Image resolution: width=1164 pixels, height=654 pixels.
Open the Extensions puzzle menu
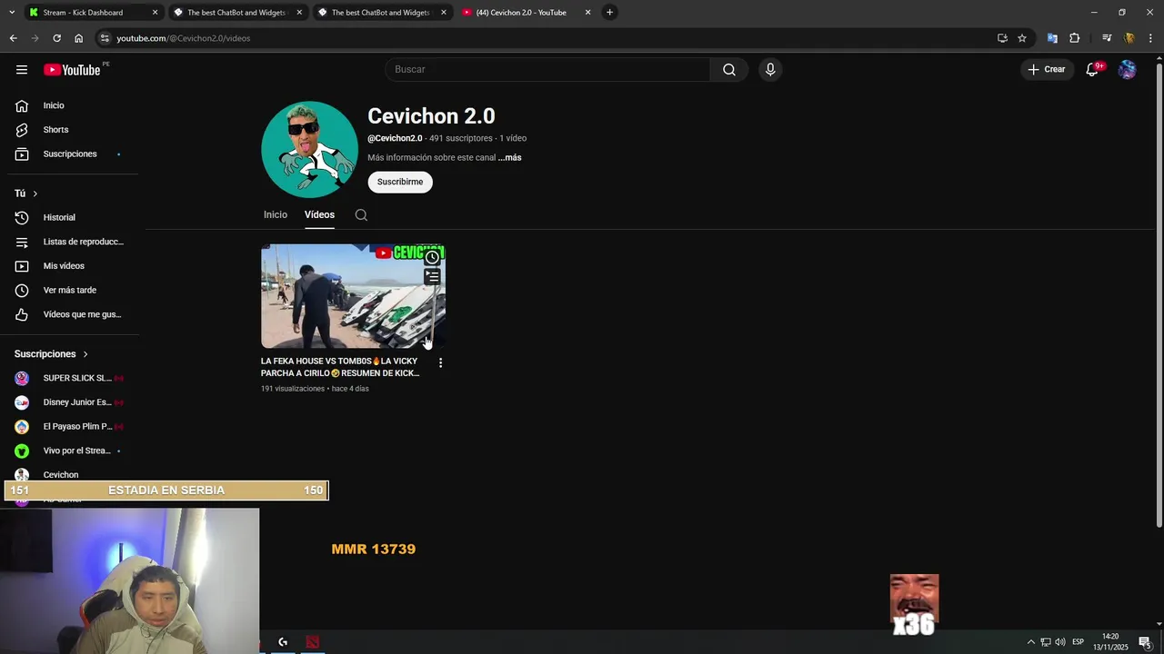[1075, 38]
